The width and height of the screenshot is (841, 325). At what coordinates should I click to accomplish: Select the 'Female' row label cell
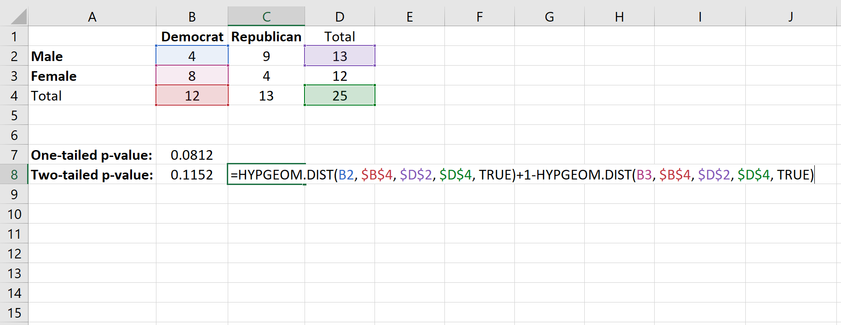[x=92, y=76]
